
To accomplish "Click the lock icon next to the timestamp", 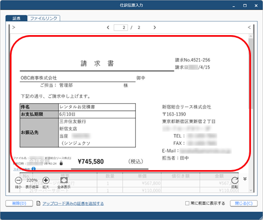I will click(x=61, y=163).
